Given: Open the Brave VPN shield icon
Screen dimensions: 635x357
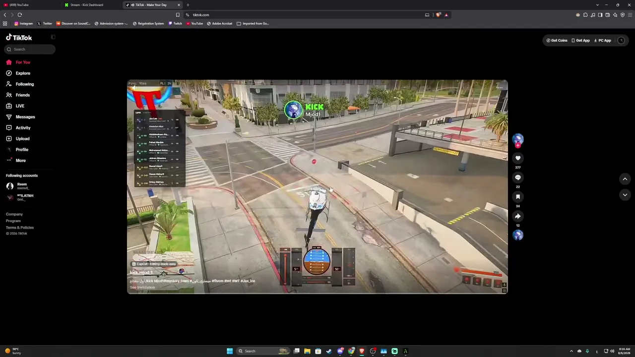Looking at the screenshot, I should (x=623, y=15).
